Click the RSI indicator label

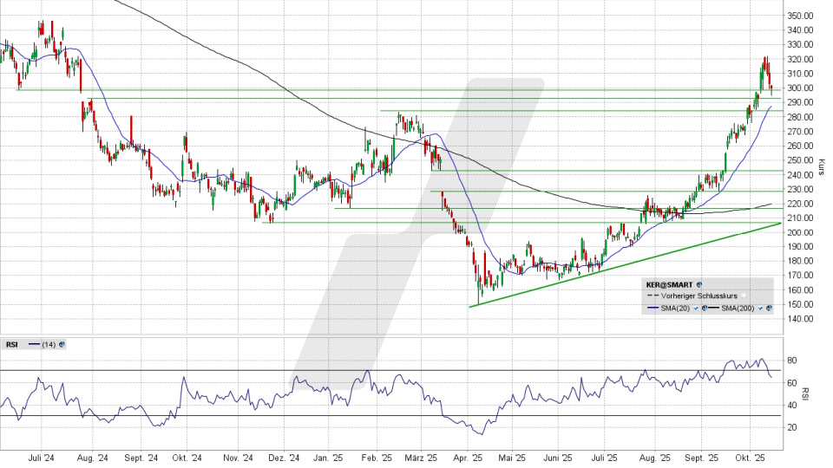click(11, 344)
